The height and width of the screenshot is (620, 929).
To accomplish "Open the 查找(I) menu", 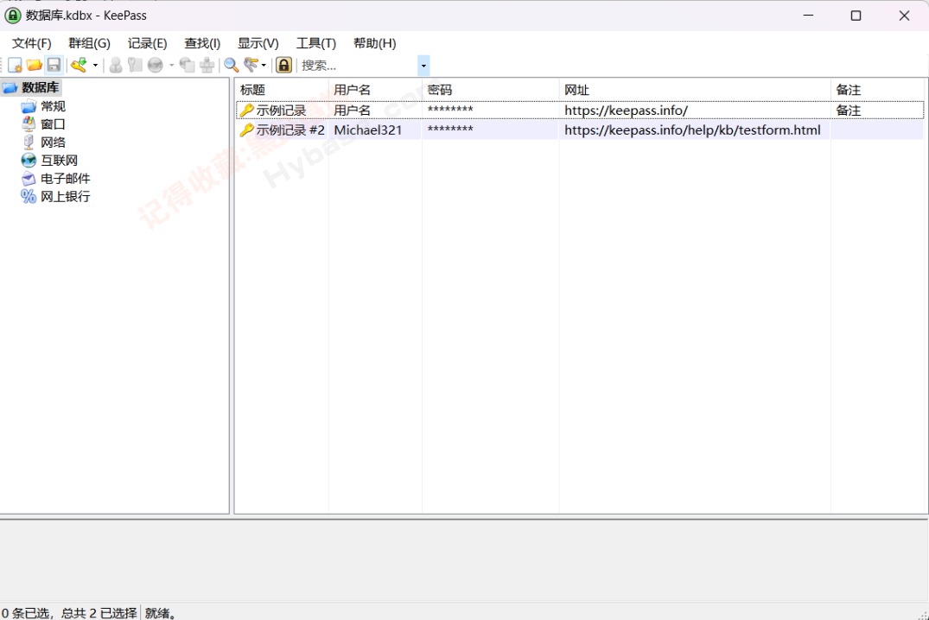I will coord(202,43).
